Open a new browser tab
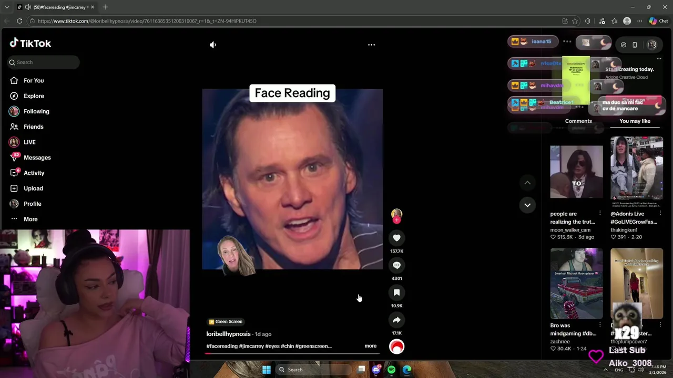Screen dimensions: 673x378 pos(105,7)
